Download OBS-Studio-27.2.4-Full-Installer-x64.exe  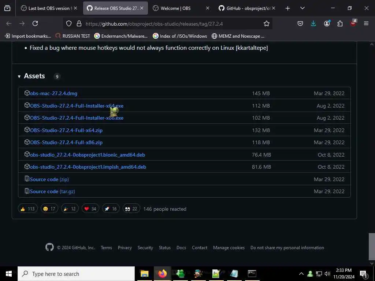(77, 106)
